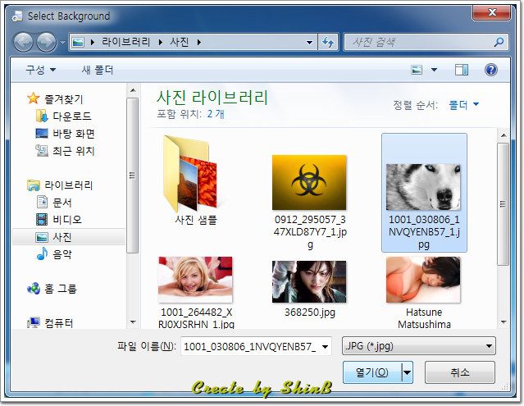
Task: Click the 취소 button
Action: point(460,372)
